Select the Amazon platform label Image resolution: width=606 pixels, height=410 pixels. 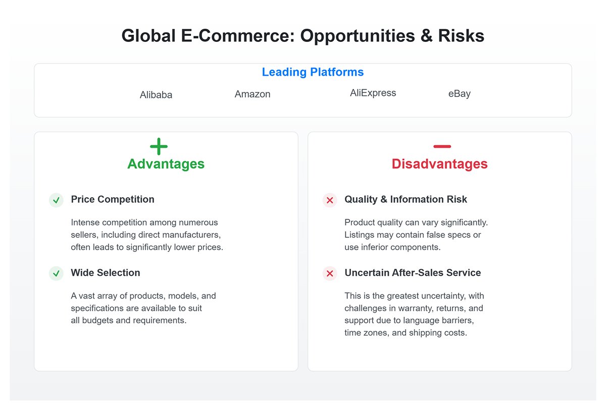(252, 94)
